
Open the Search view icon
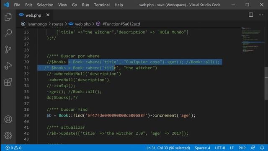click(8, 33)
